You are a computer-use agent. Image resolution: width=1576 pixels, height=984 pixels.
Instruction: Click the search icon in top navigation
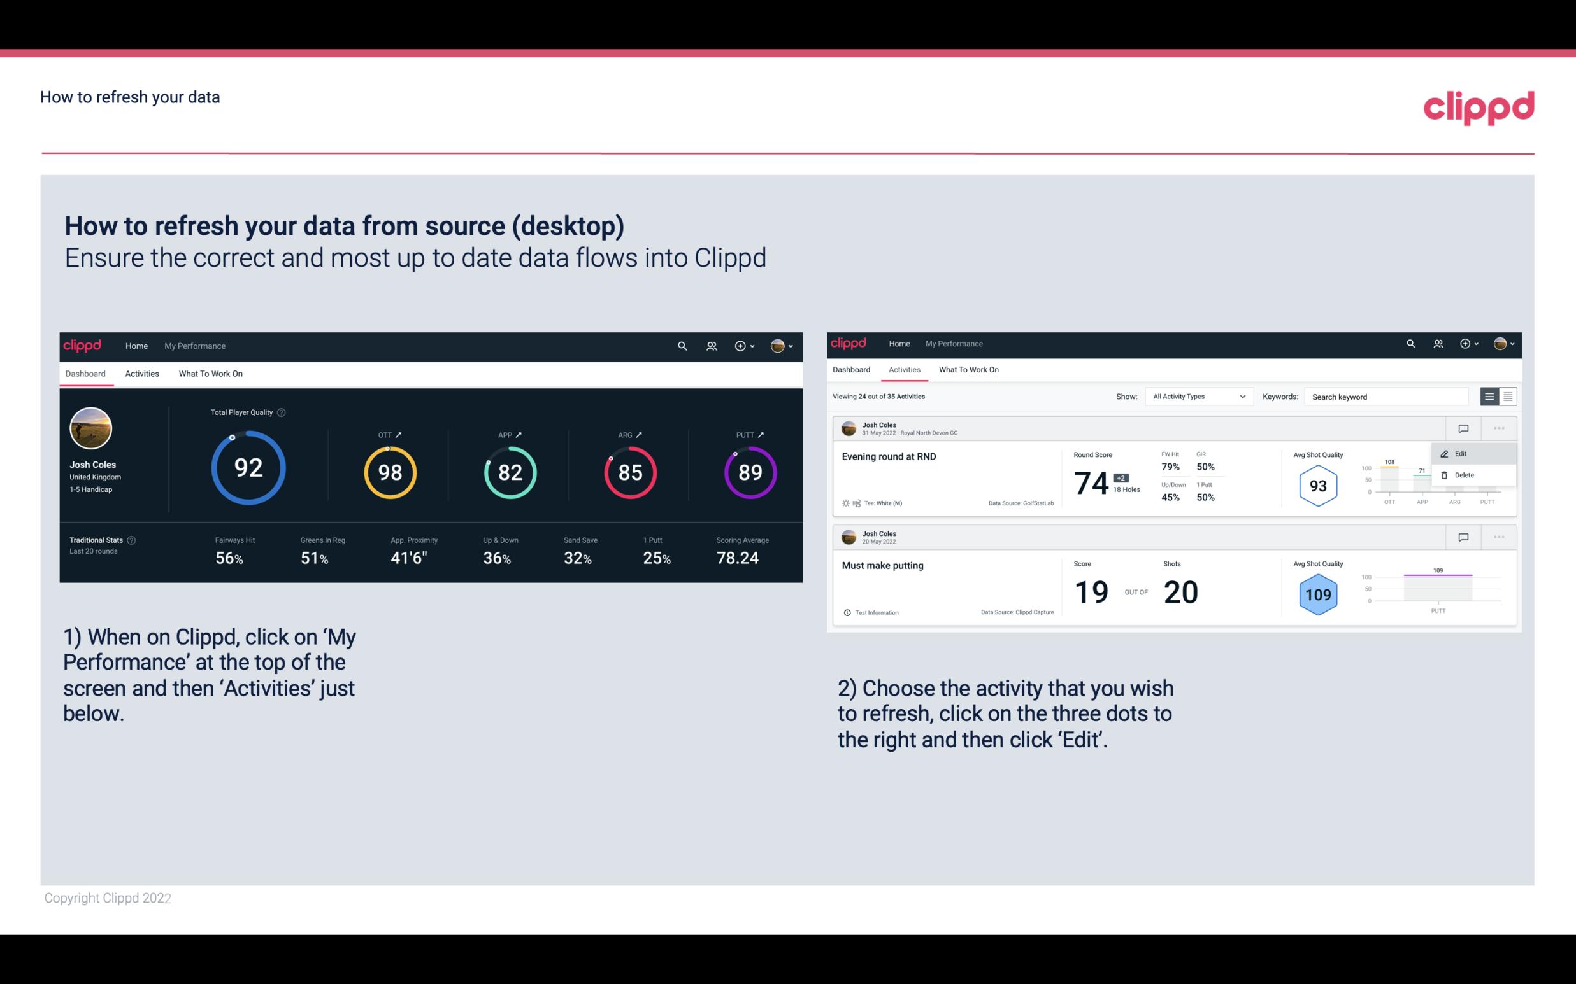click(x=681, y=344)
